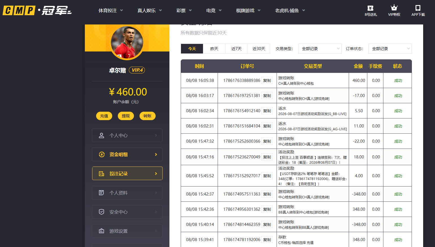Expand the 彩票 menu
Screen dimensions: 435x247
184,10
